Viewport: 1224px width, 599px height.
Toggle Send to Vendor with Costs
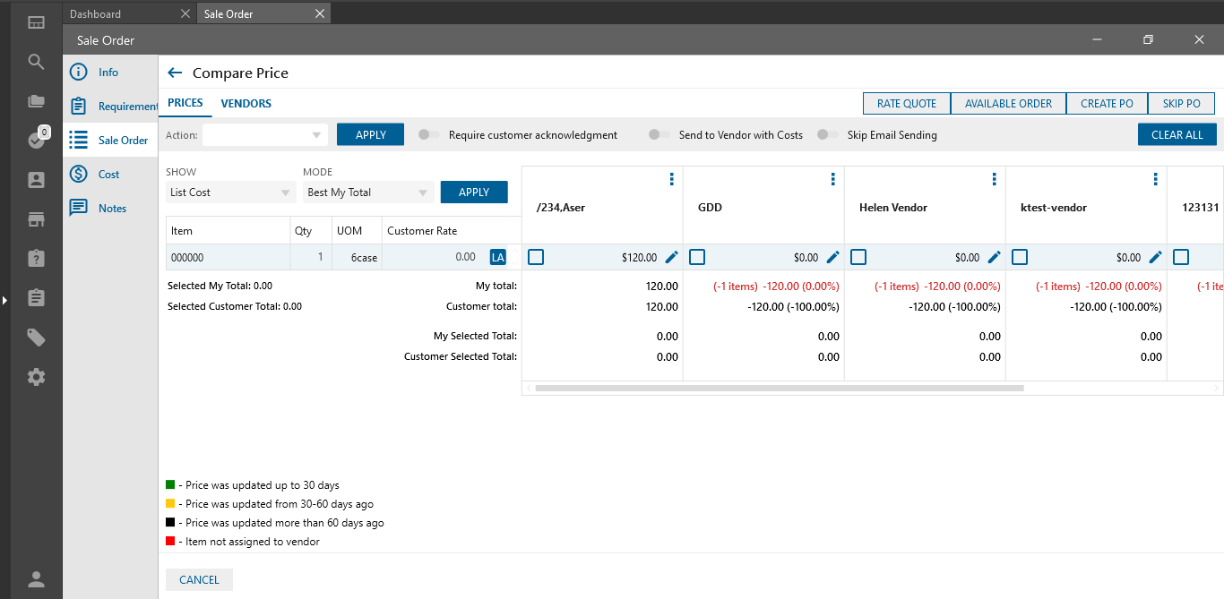point(659,135)
